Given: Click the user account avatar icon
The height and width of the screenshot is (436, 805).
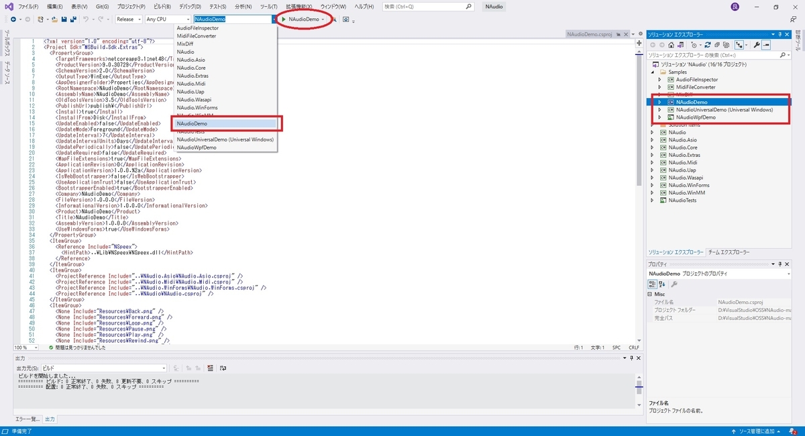Looking at the screenshot, I should pos(736,6).
